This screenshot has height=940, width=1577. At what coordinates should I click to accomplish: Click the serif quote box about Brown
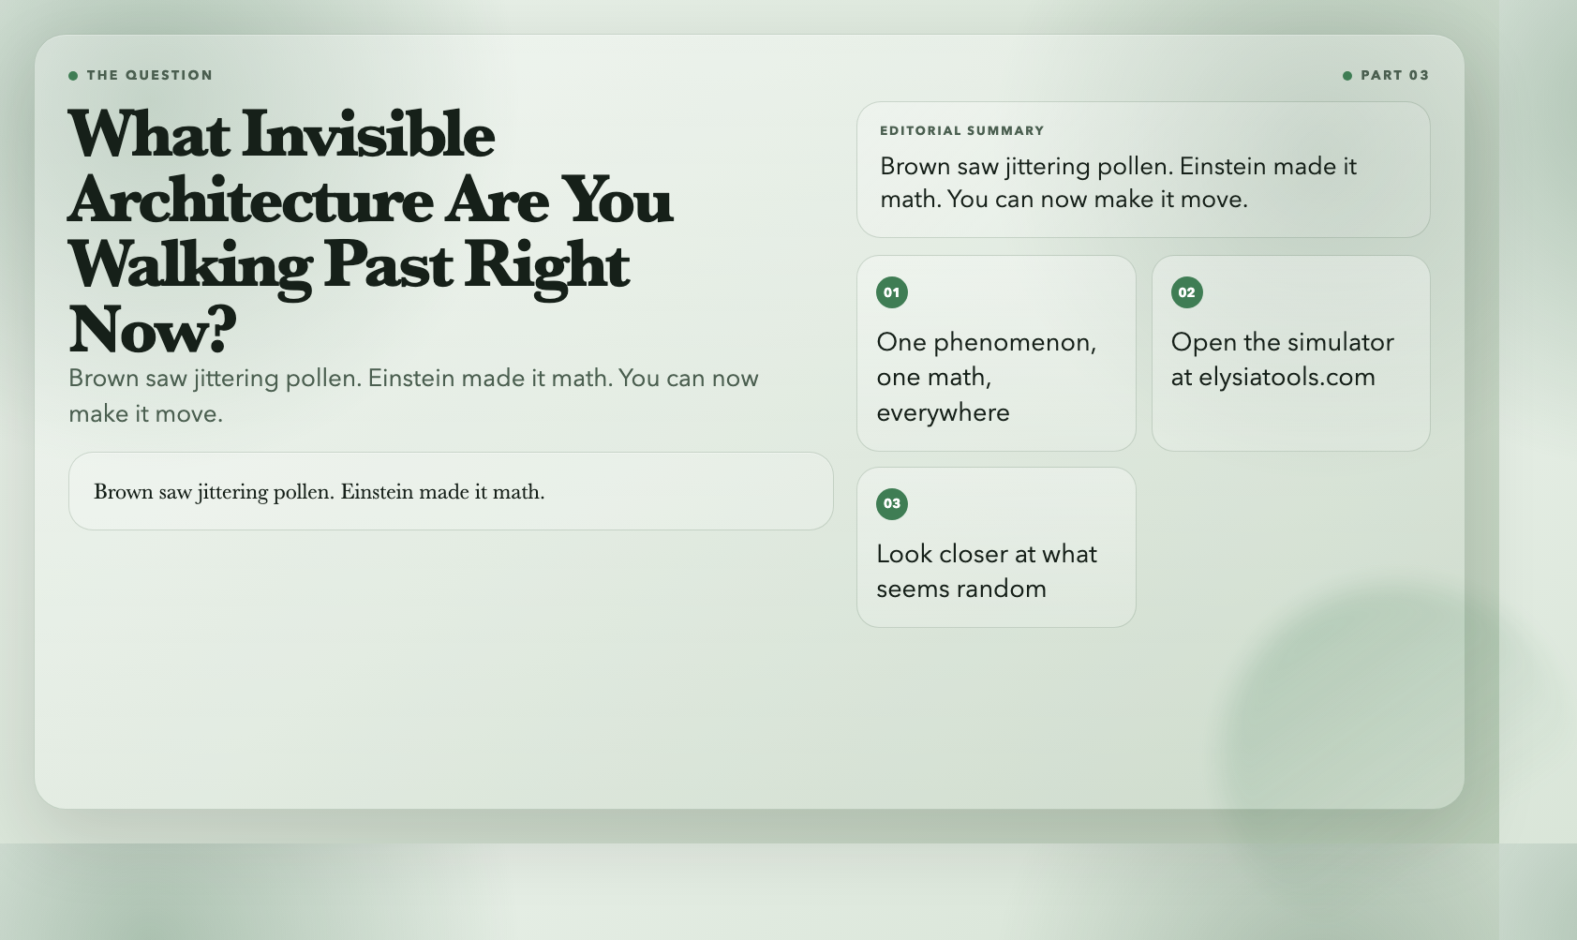tap(451, 491)
